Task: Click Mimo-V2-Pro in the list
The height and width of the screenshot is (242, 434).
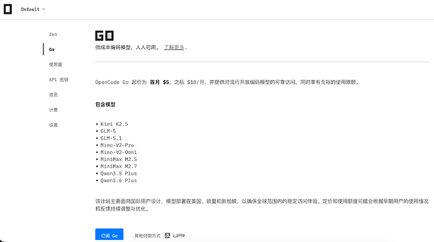Action: click(117, 145)
